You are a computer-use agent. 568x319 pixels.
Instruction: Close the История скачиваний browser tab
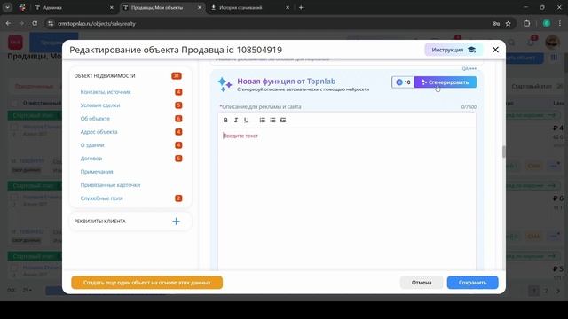point(288,8)
